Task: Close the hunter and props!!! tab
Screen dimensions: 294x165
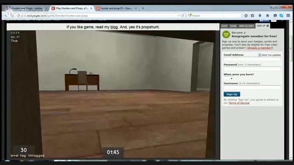Action: click(136, 8)
